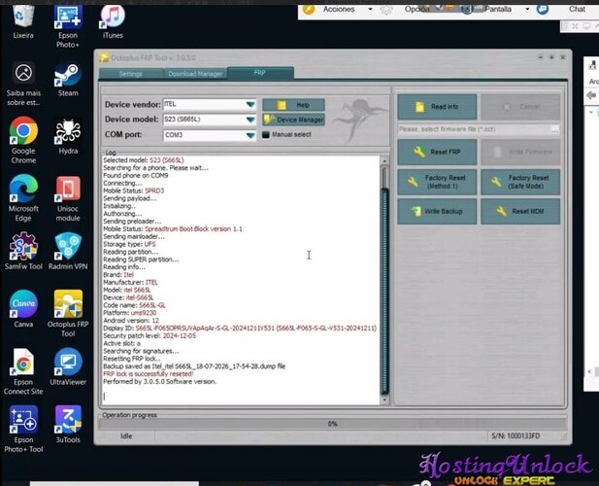The height and width of the screenshot is (486, 599).
Task: Launch UltraViewer from the desktop
Action: [x=68, y=366]
